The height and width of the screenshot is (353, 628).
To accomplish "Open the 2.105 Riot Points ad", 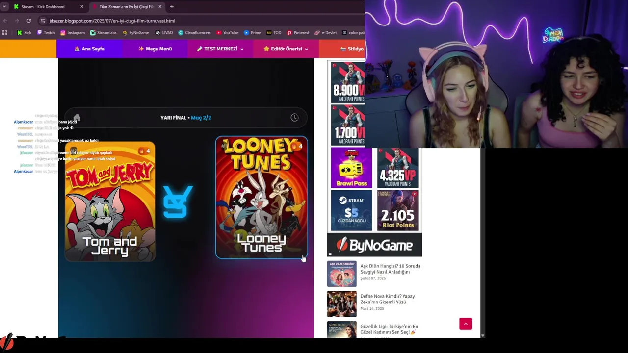I will pyautogui.click(x=397, y=210).
